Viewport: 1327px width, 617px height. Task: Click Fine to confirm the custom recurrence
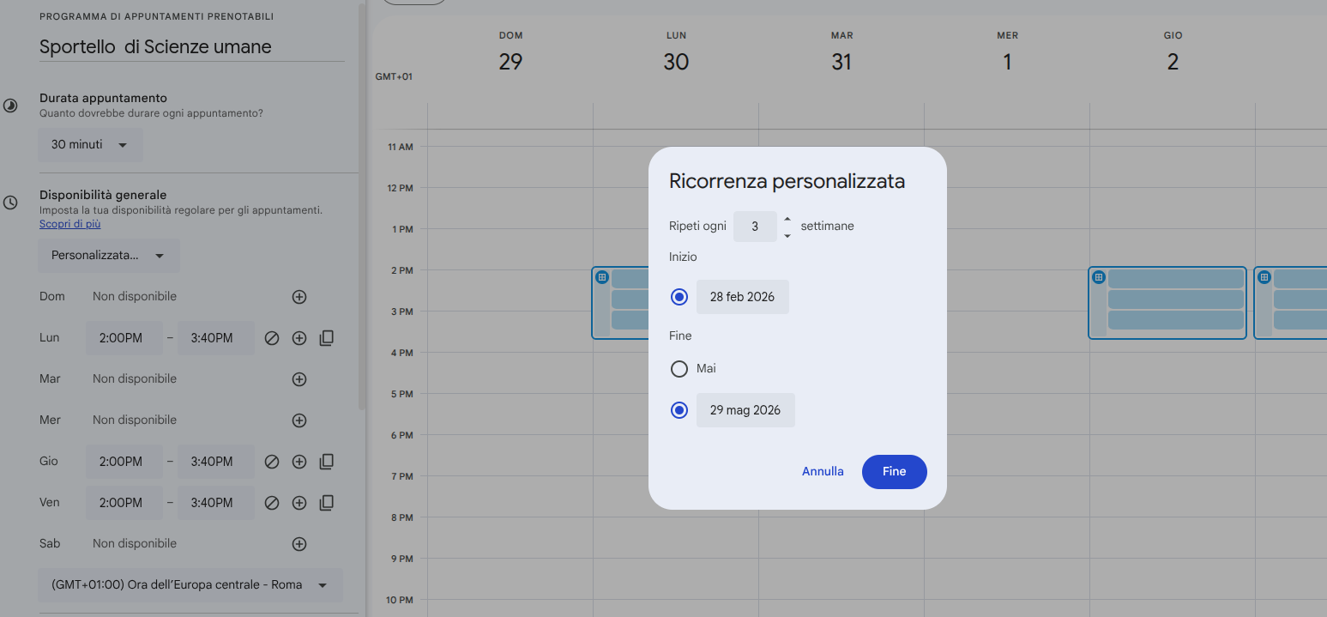[895, 472]
